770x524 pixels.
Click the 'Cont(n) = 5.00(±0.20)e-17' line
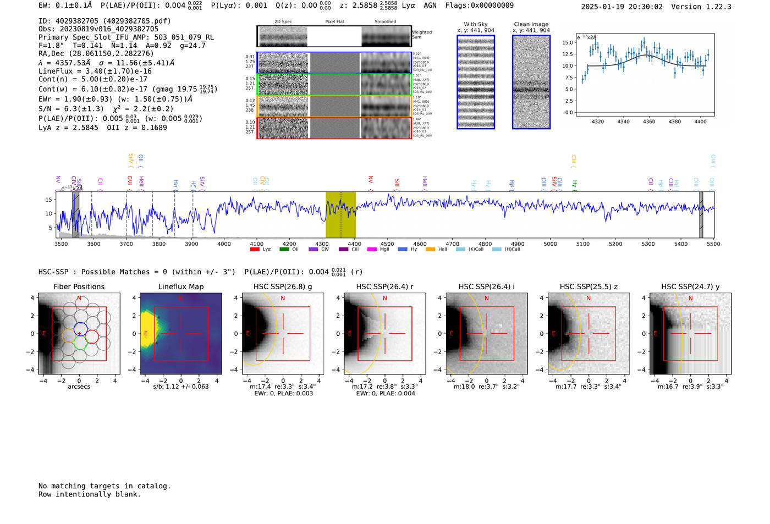[93, 79]
